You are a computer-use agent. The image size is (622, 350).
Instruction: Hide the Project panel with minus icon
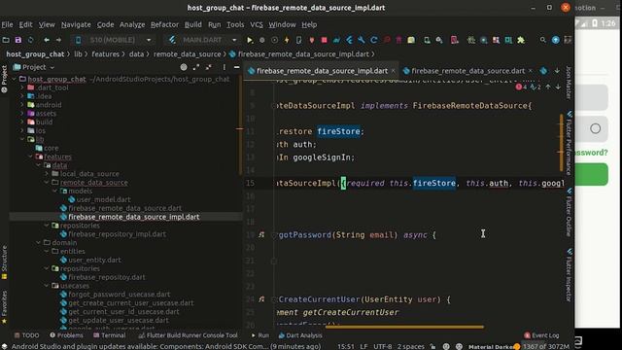coord(236,67)
